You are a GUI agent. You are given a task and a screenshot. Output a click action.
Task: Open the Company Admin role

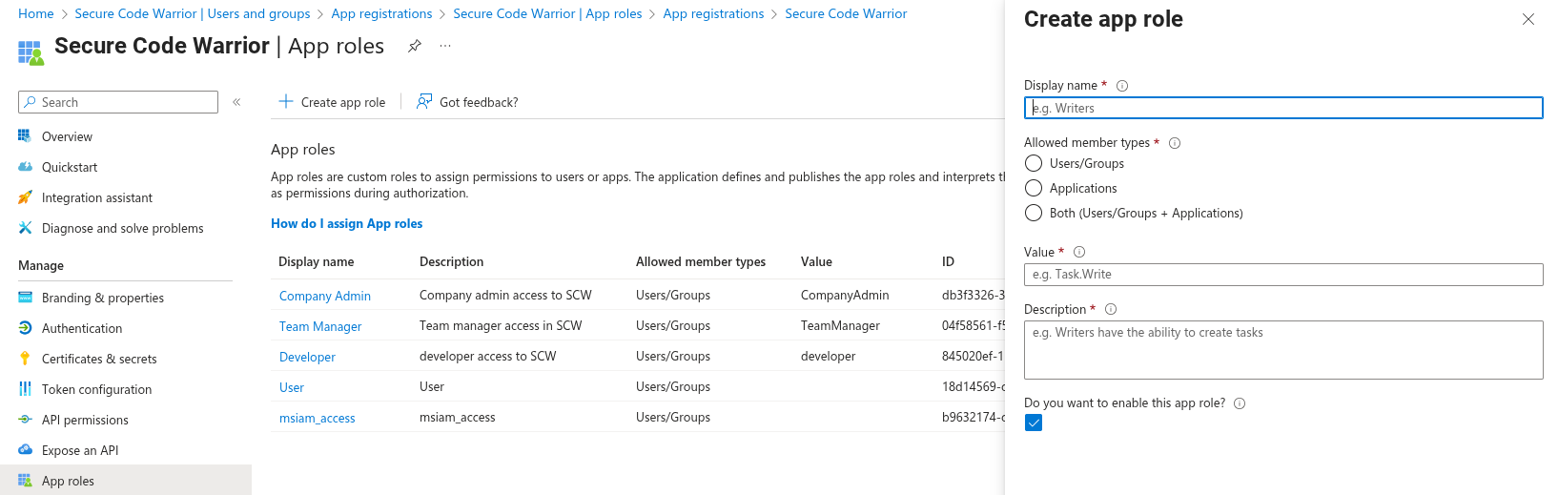tap(324, 296)
